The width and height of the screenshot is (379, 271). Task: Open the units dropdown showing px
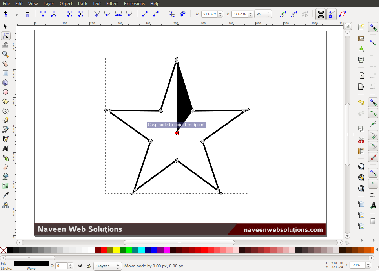pyautogui.click(x=262, y=13)
